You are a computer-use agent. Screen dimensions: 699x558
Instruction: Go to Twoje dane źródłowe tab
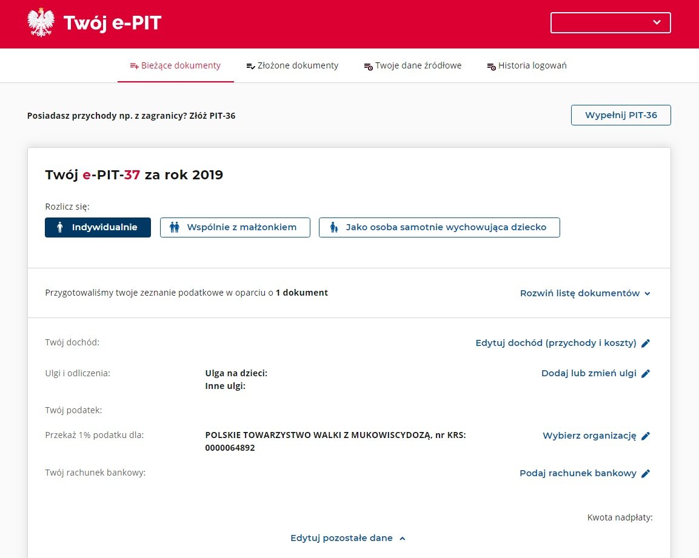413,65
